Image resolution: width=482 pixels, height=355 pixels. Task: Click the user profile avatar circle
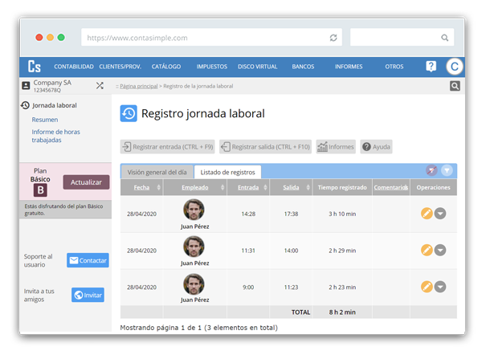pyautogui.click(x=455, y=67)
